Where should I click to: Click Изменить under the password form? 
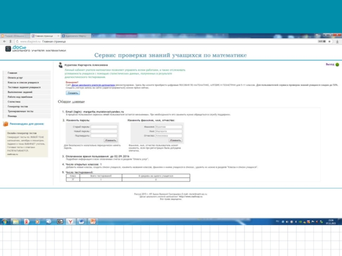pyautogui.click(x=111, y=140)
